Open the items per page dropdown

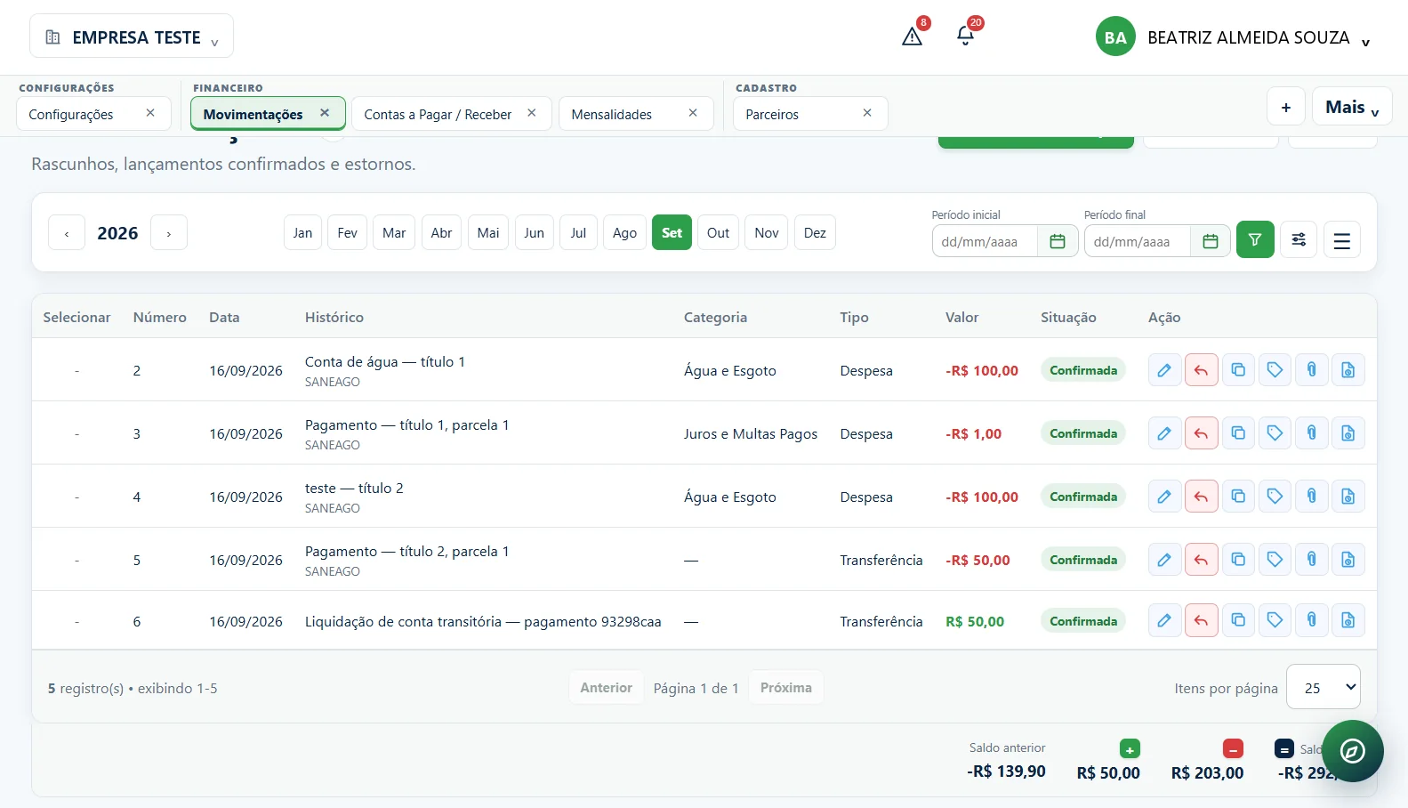1324,687
